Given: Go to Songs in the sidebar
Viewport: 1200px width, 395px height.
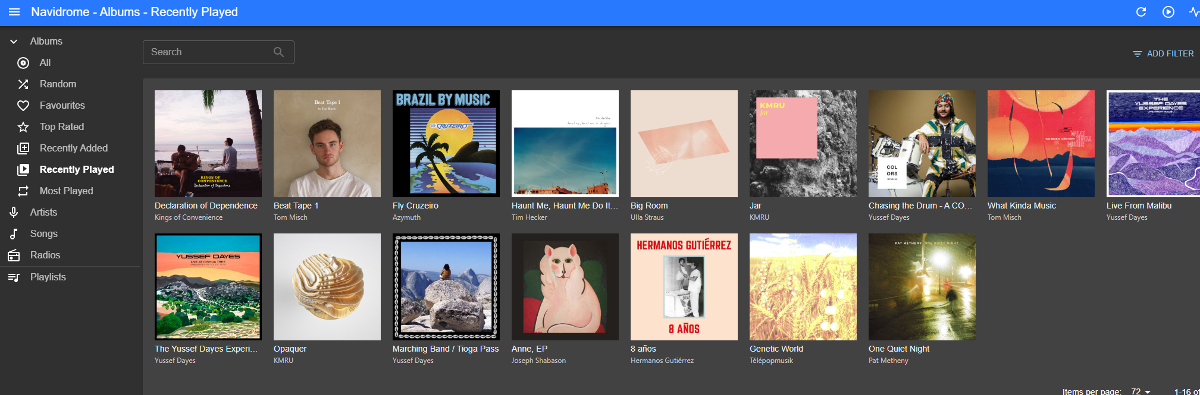Looking at the screenshot, I should pos(43,234).
